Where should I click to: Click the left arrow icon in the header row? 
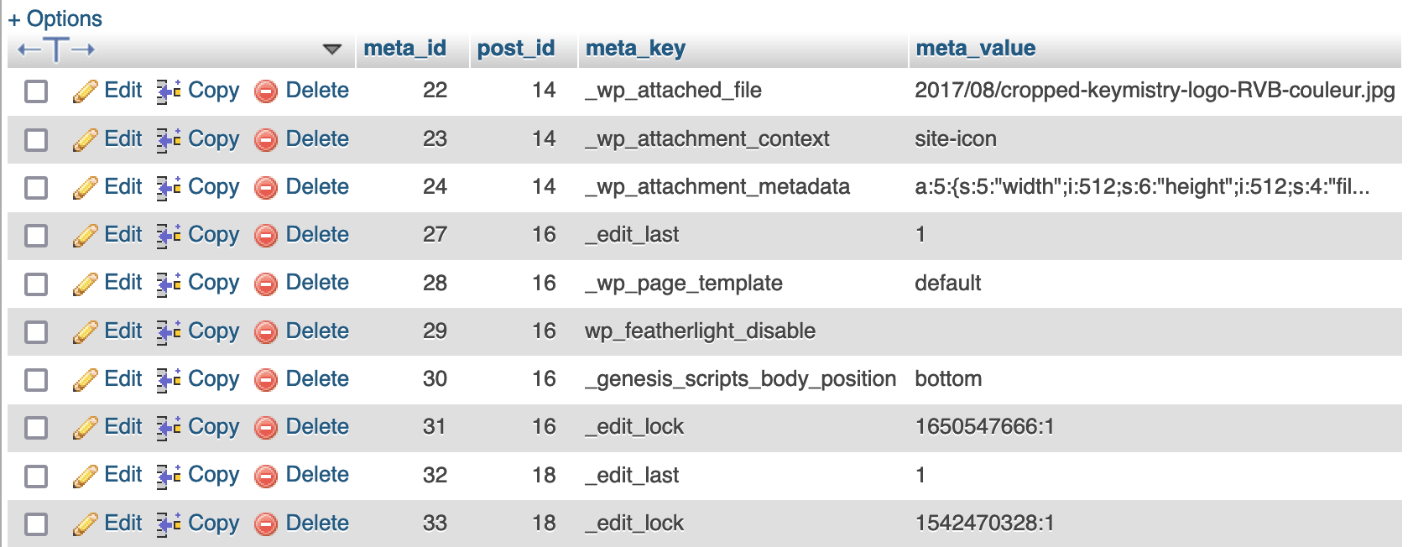click(28, 49)
